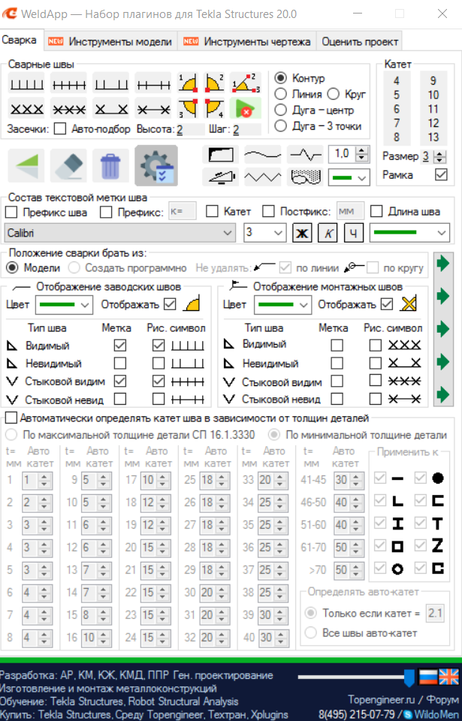Adjust the Размер stepper value
The height and width of the screenshot is (721, 462).
click(440, 157)
